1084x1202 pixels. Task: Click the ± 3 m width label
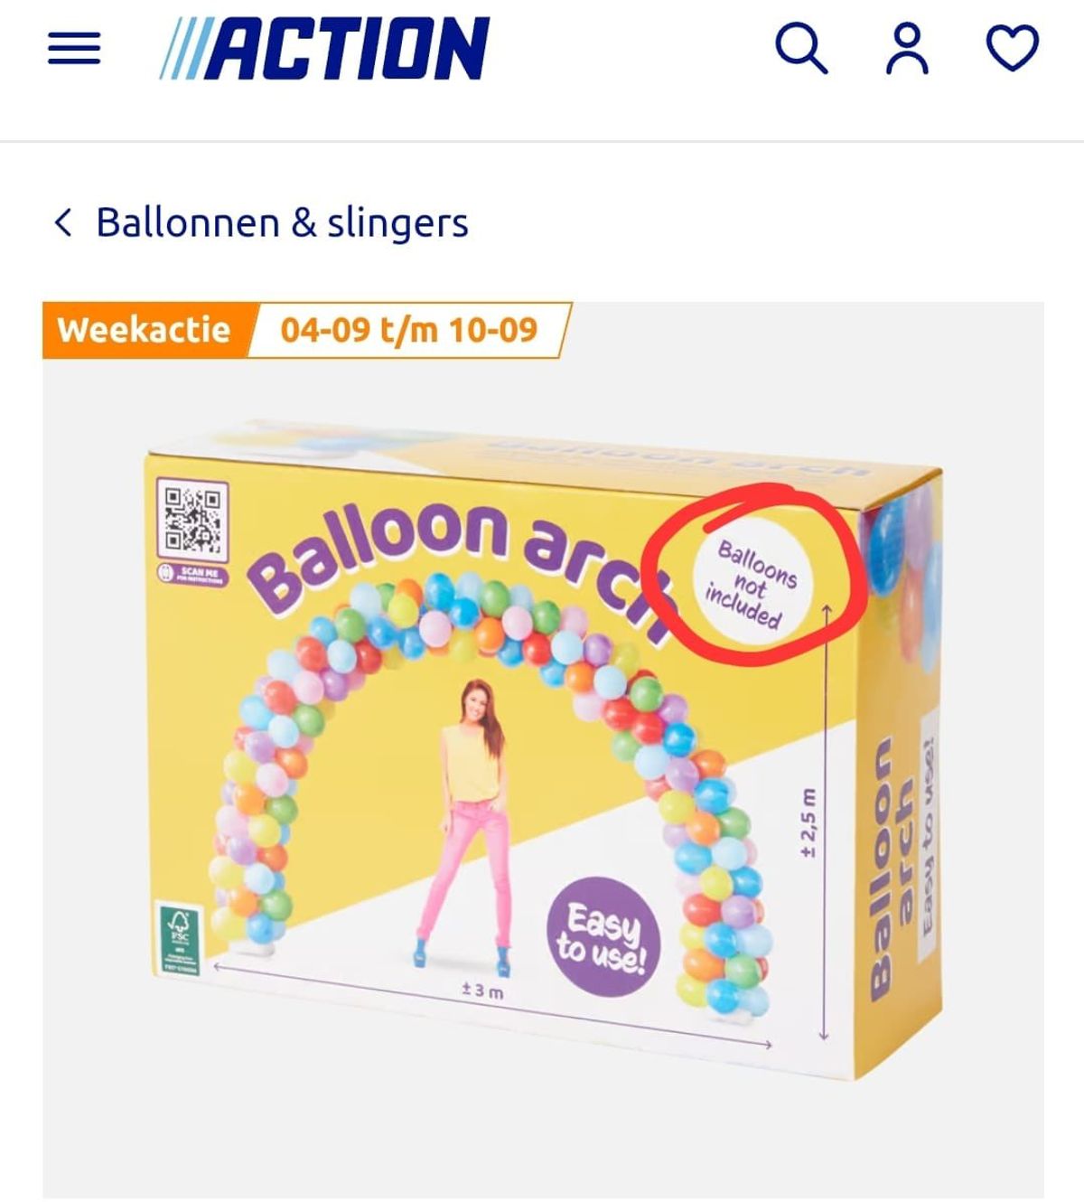click(482, 991)
